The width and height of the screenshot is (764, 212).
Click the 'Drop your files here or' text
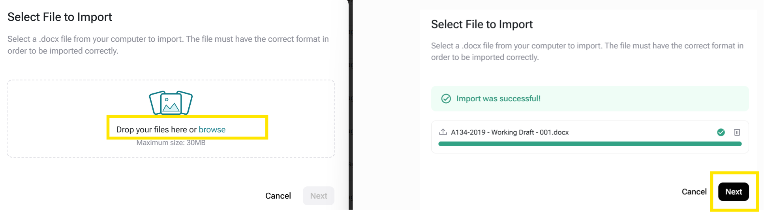tap(156, 130)
